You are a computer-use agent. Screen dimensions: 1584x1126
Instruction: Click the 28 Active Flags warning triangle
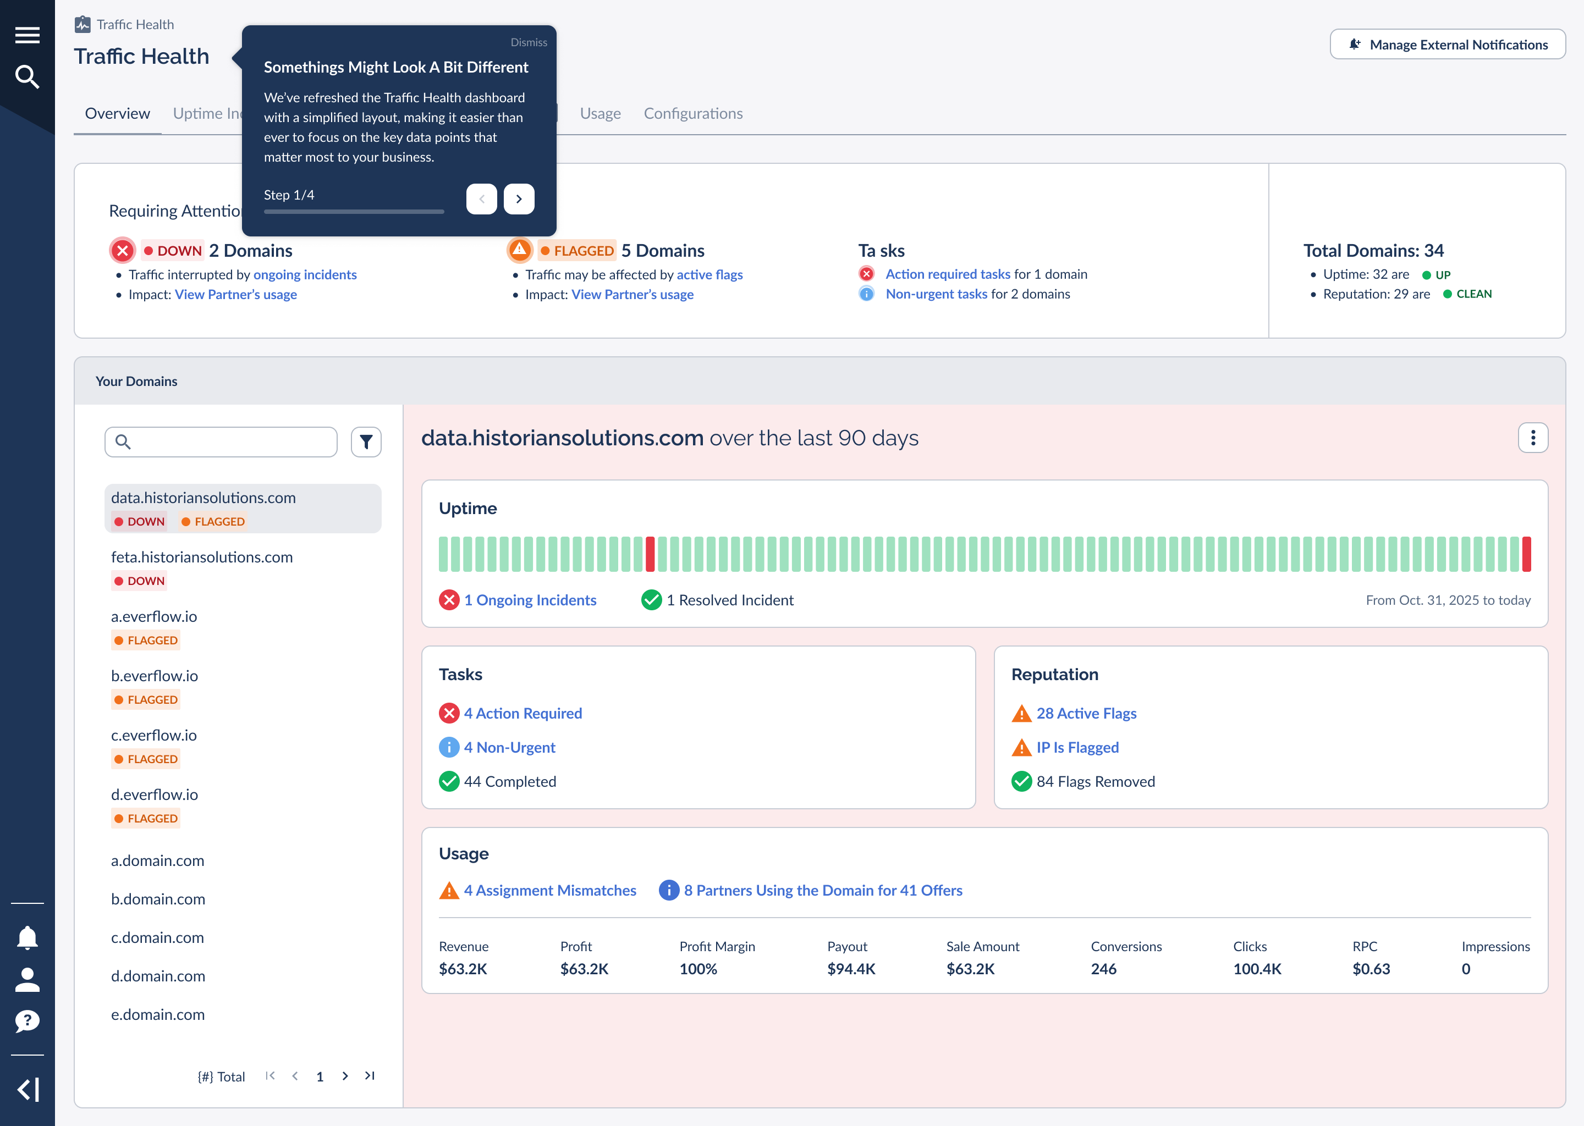point(1021,714)
